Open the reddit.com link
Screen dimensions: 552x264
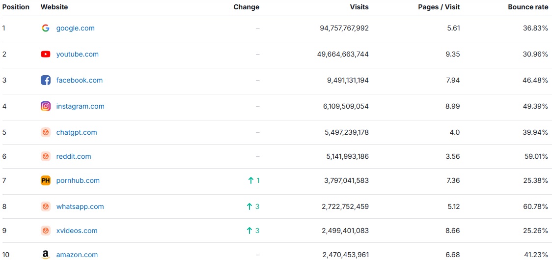(74, 156)
